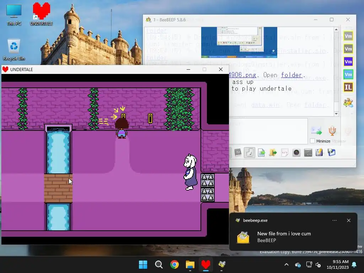Open the screenshot thumbnail in BeeBEEP chat
The width and height of the screenshot is (364, 273).
tap(239, 42)
